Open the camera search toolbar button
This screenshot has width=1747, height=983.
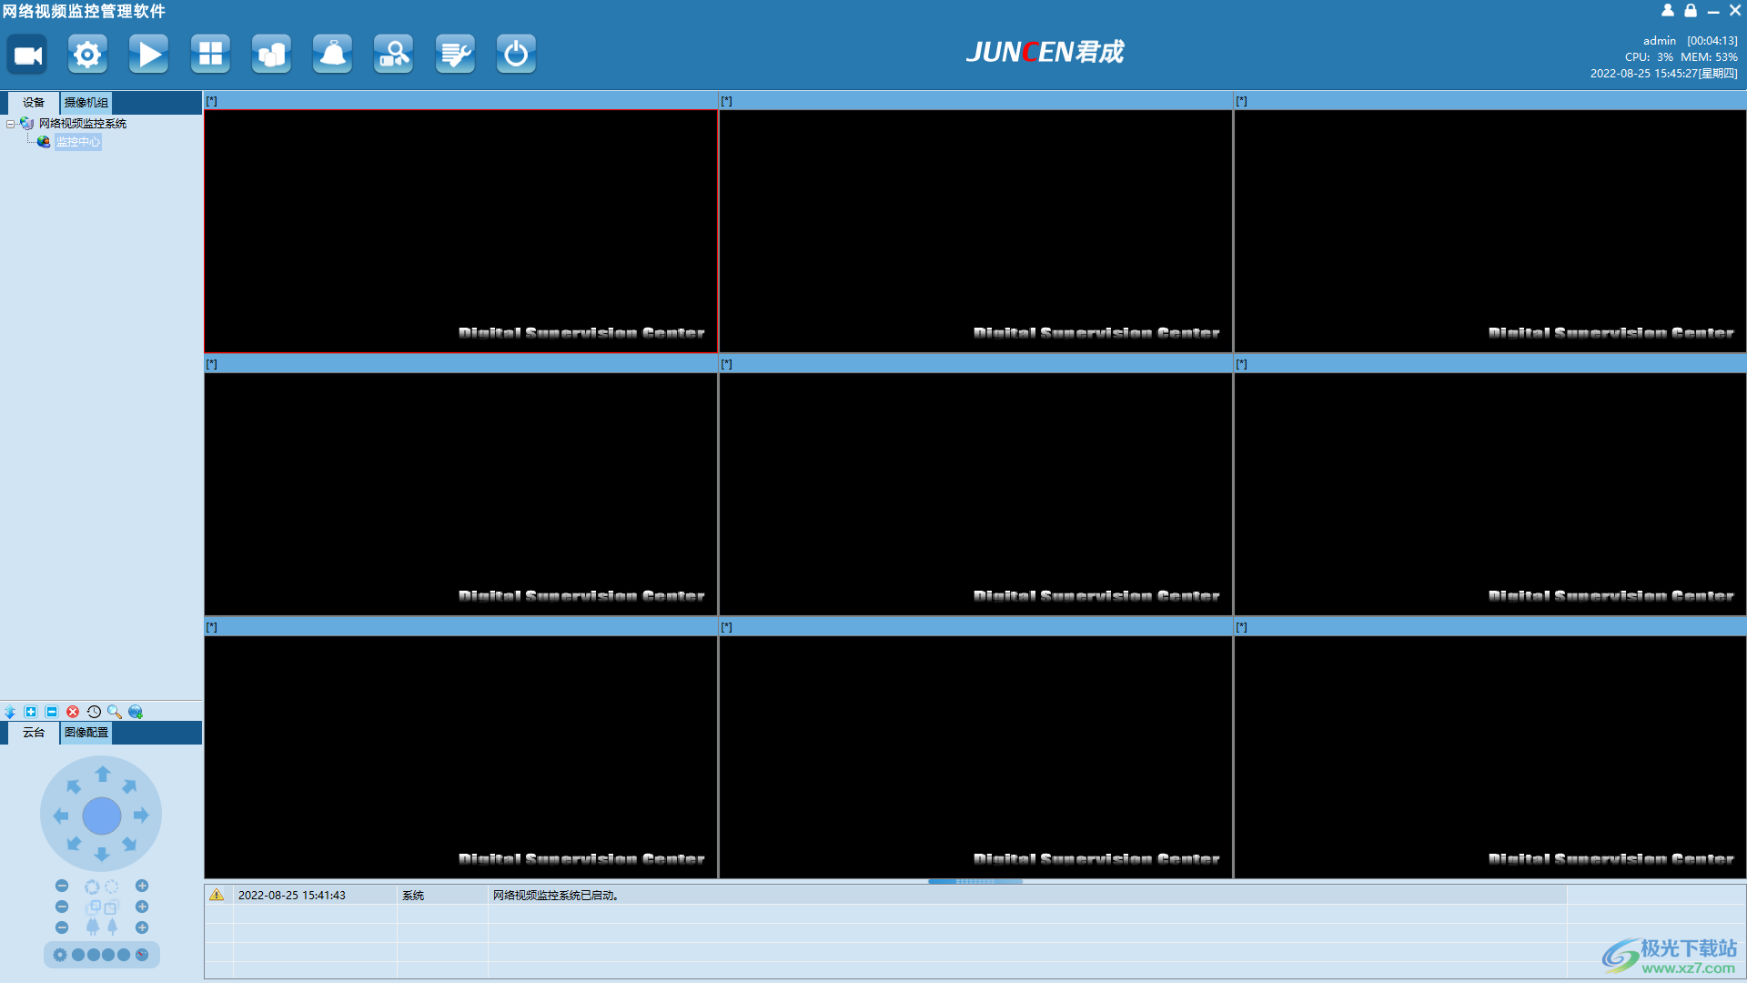pos(394,55)
